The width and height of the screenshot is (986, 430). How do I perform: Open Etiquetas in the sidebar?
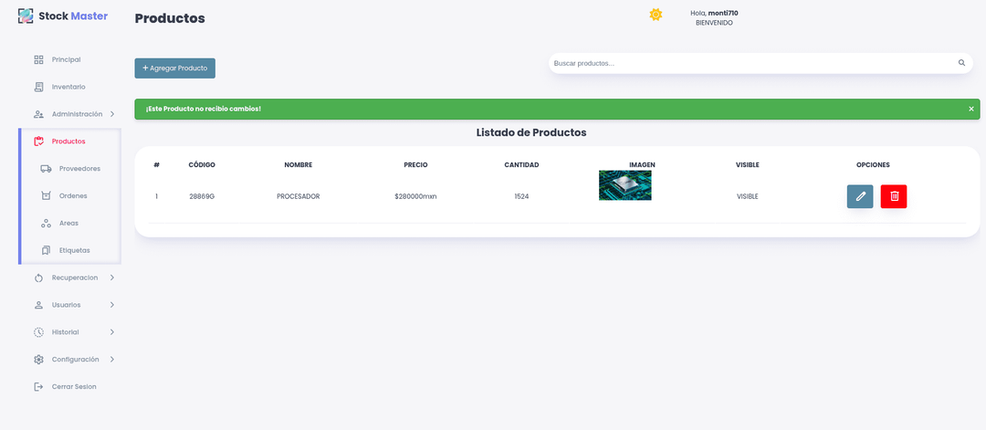[x=74, y=250]
